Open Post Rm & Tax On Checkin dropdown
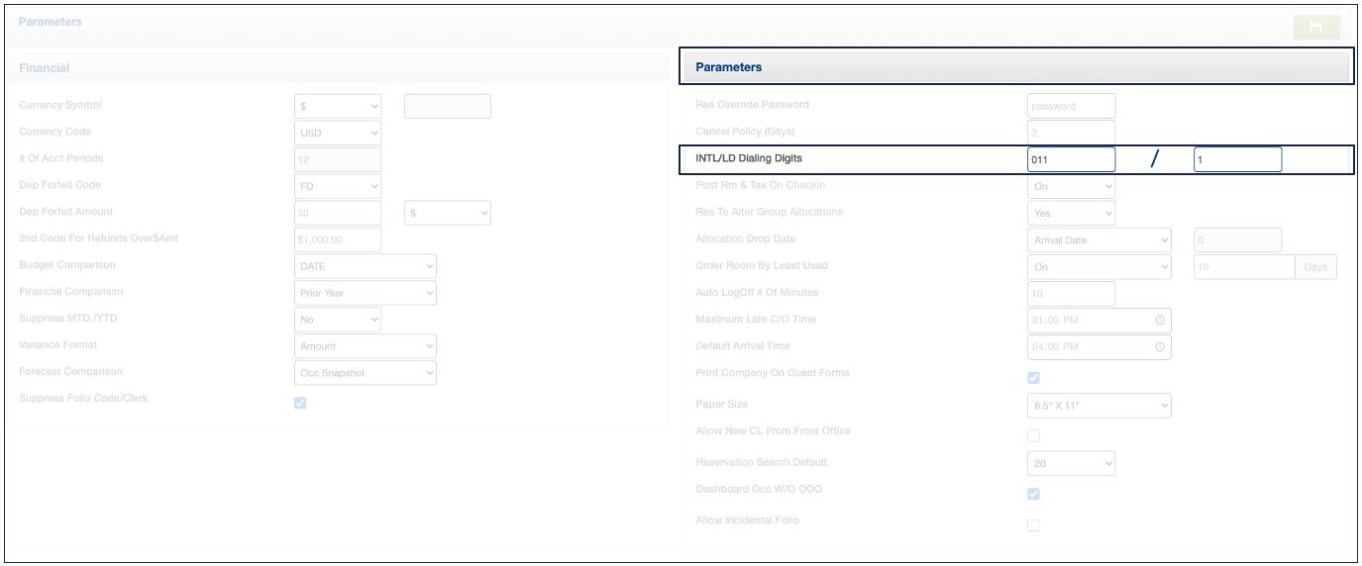The image size is (1362, 566). click(x=1071, y=186)
